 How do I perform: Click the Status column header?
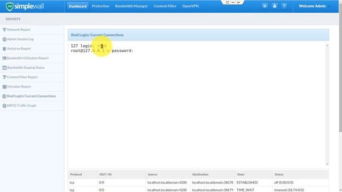[x=279, y=174]
